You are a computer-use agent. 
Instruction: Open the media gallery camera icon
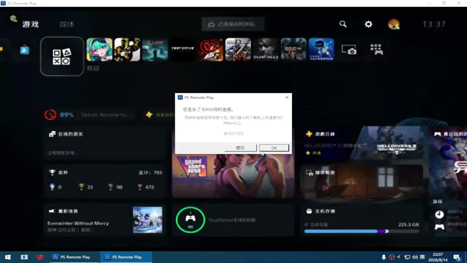(349, 50)
